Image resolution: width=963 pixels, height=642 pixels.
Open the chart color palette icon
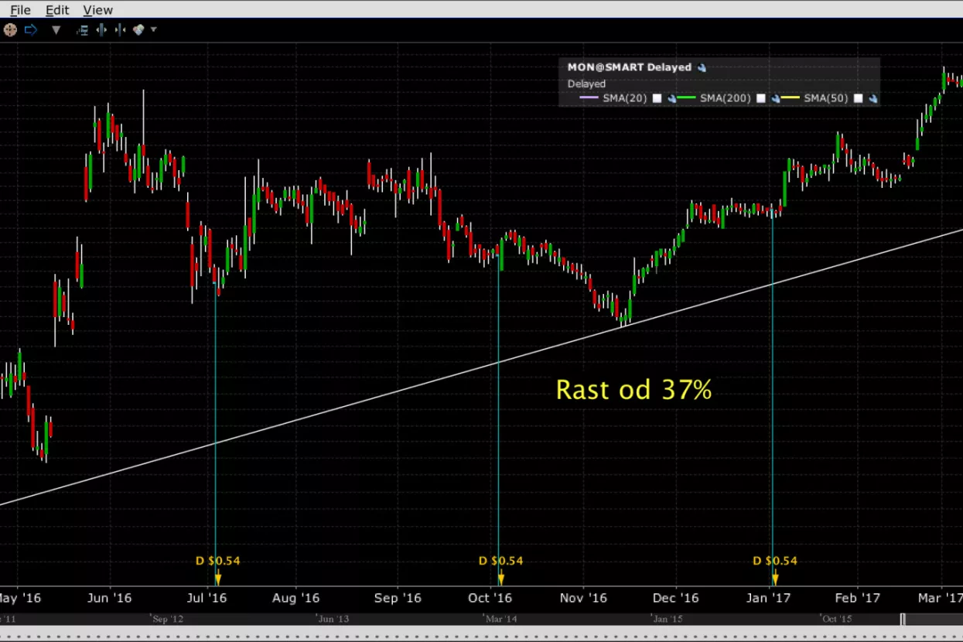(138, 30)
